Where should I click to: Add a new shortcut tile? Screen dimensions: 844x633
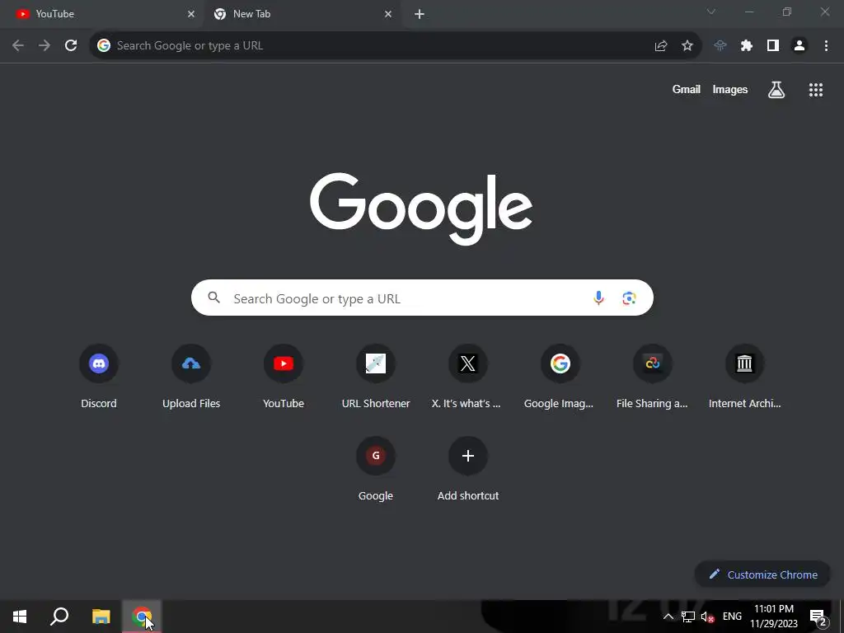[x=468, y=470]
